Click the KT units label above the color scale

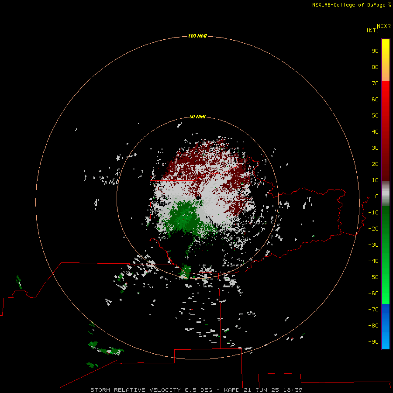(372, 30)
